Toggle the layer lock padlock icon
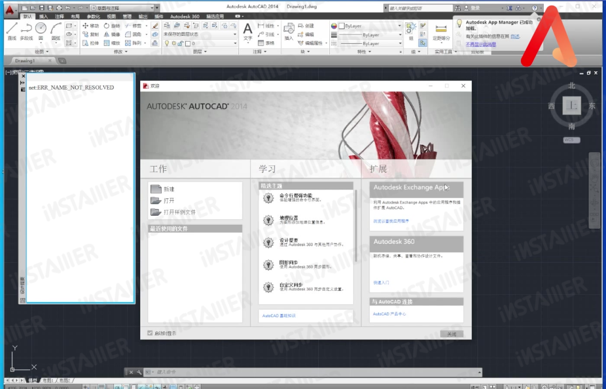Image resolution: width=606 pixels, height=389 pixels. (x=181, y=44)
